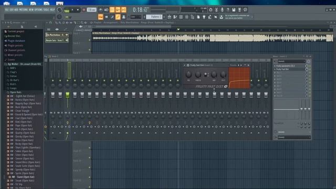Click the content library download icon

[222, 17]
